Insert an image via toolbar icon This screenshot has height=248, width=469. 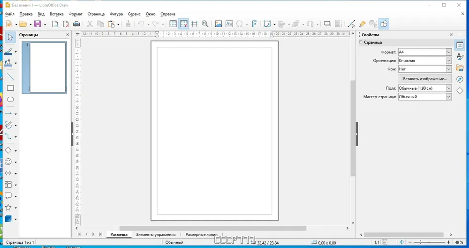(x=219, y=24)
